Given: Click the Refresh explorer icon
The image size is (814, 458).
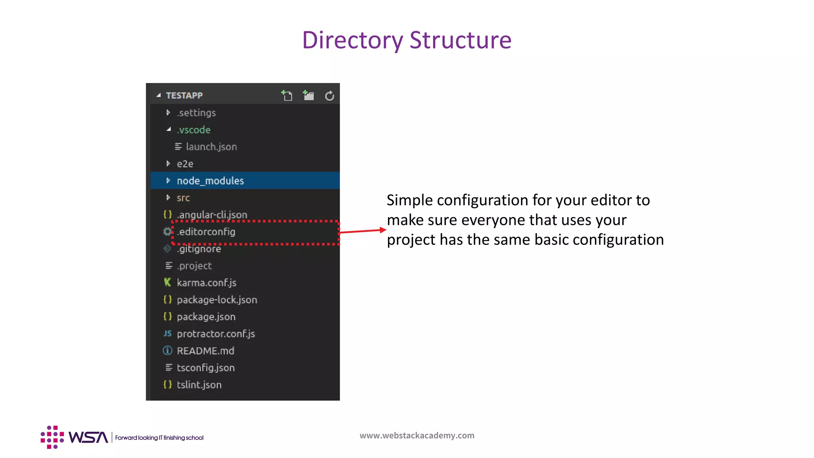Looking at the screenshot, I should [x=329, y=96].
